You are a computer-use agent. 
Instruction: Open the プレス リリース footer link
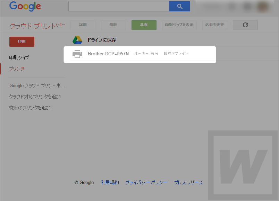(x=188, y=182)
